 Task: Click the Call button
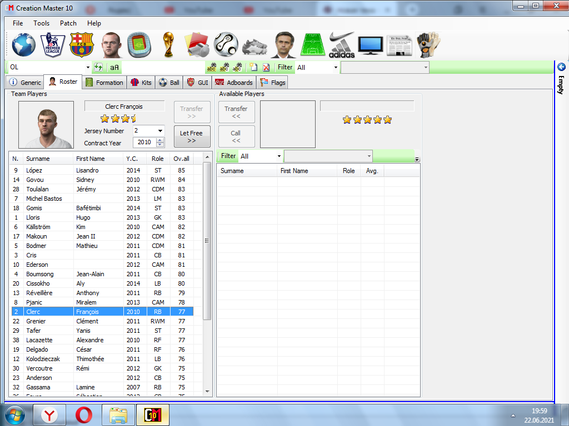pos(236,136)
